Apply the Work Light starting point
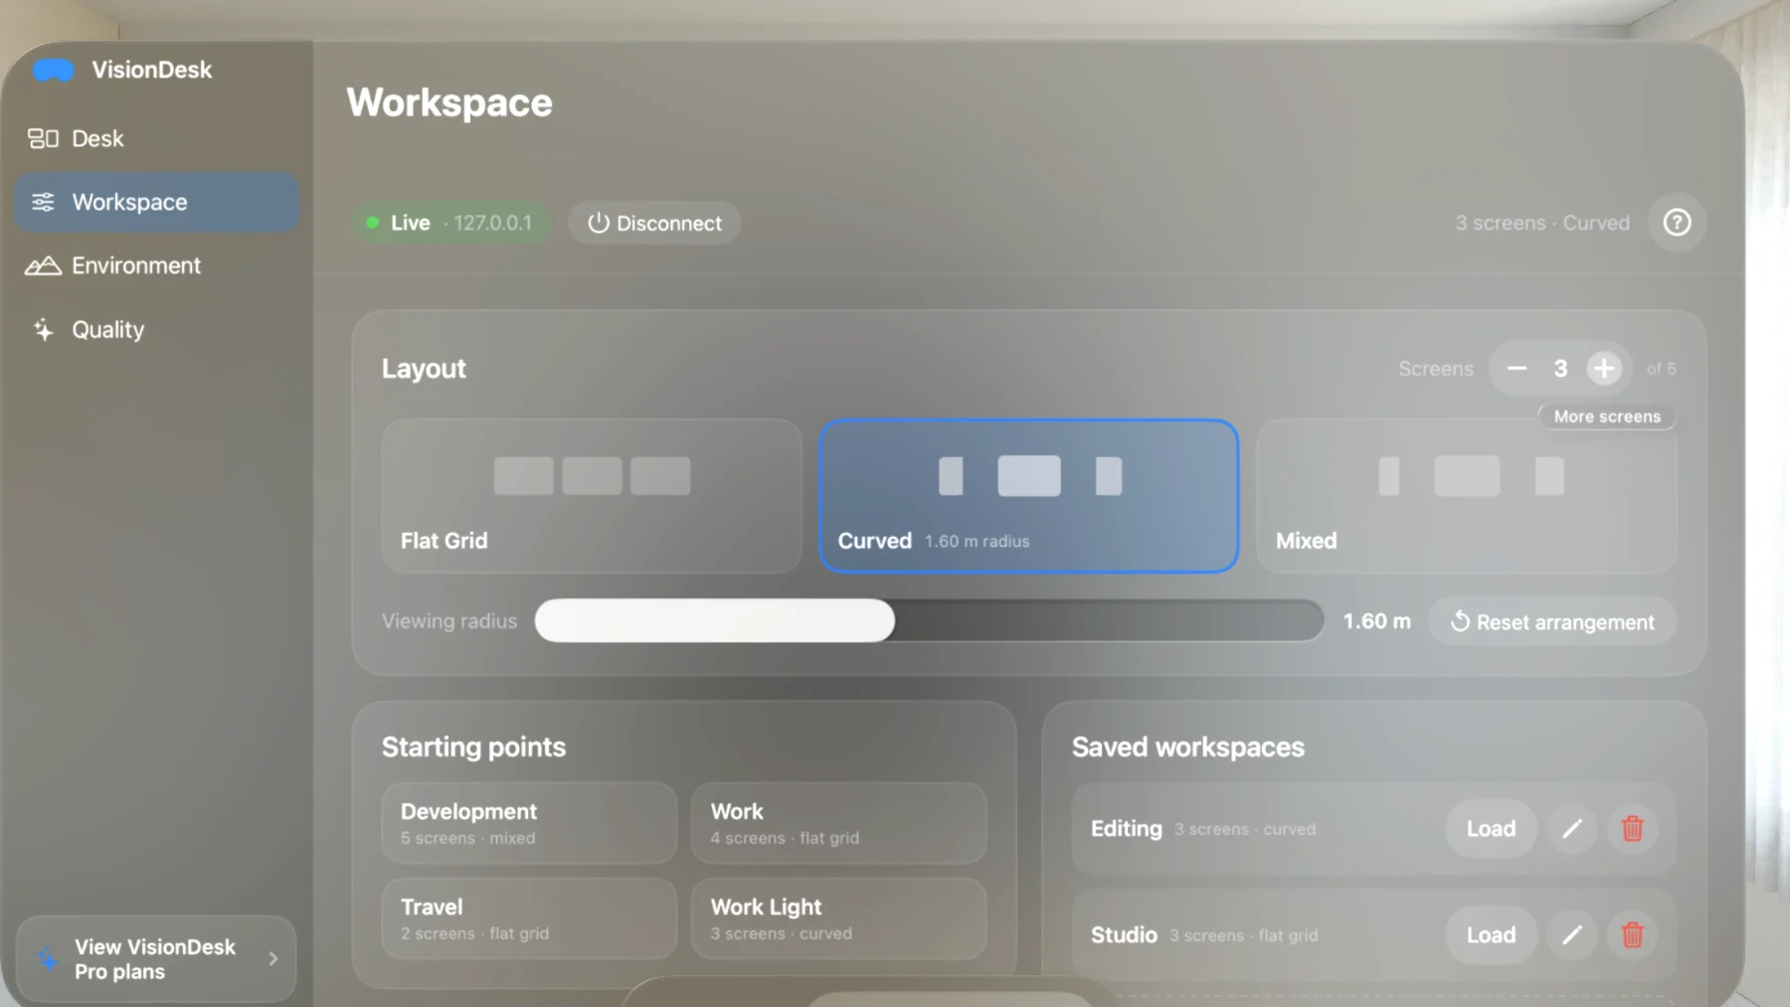Screen dimensions: 1790x1007 839,919
